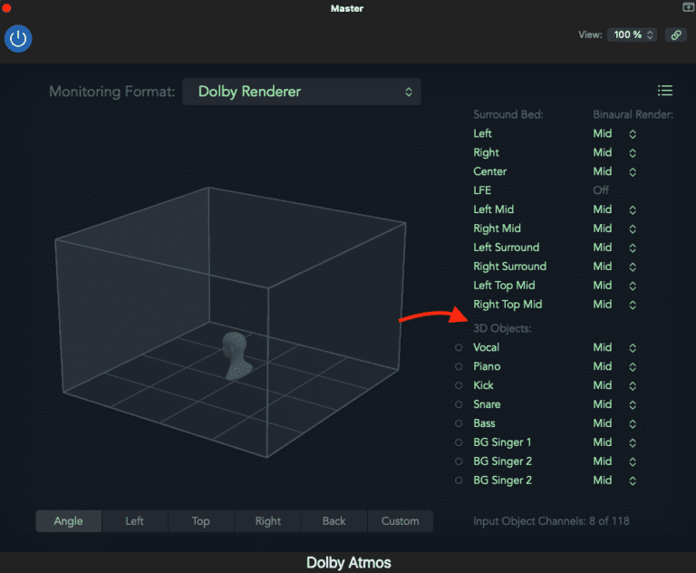Toggle the plug-in power button
The height and width of the screenshot is (573, 696).
(x=18, y=39)
